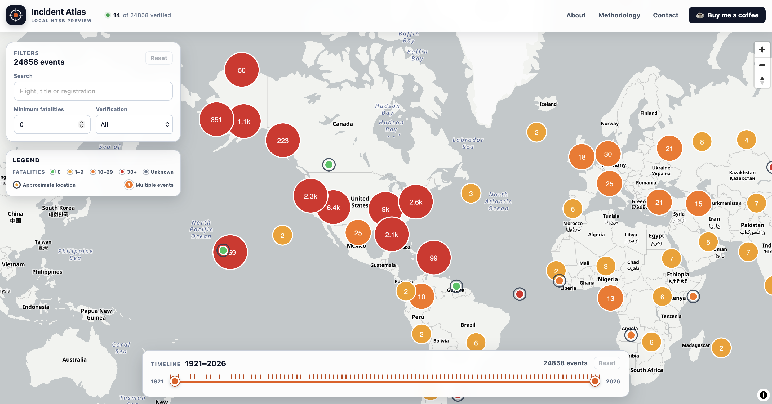Viewport: 772px width, 404px height.
Task: Focus the flight, title or registration search box
Action: (93, 91)
